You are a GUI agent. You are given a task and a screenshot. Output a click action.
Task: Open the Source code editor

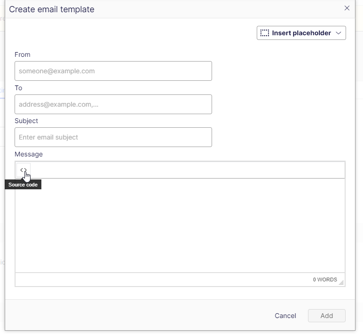coord(24,170)
